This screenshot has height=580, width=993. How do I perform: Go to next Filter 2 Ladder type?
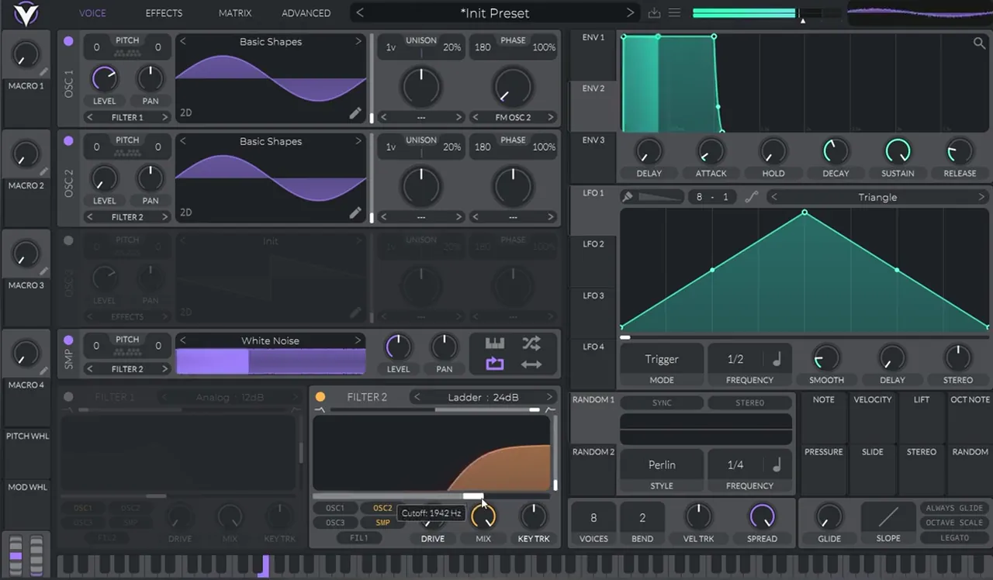pyautogui.click(x=549, y=397)
